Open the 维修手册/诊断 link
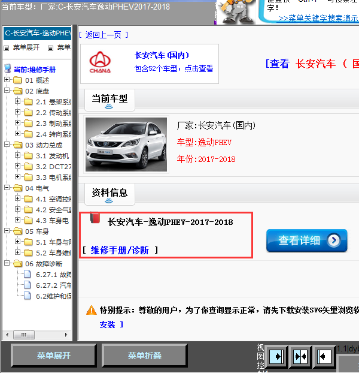Image resolution: width=359 pixels, height=373 pixels. click(120, 250)
